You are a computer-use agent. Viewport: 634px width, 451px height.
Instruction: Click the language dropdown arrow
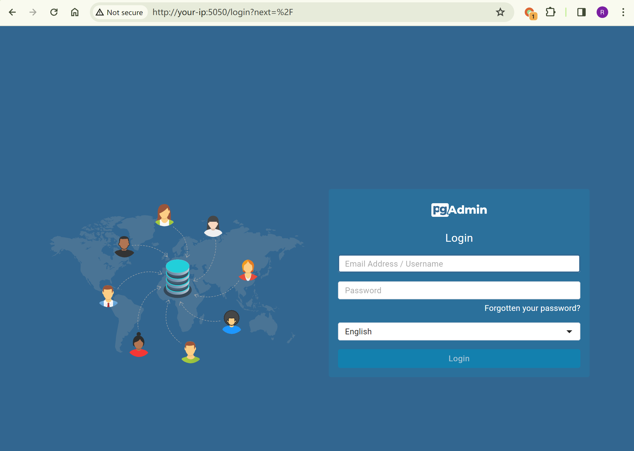point(569,331)
